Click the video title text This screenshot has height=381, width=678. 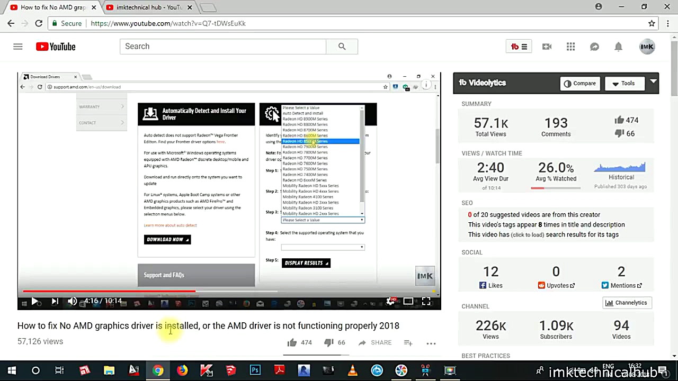pyautogui.click(x=208, y=326)
